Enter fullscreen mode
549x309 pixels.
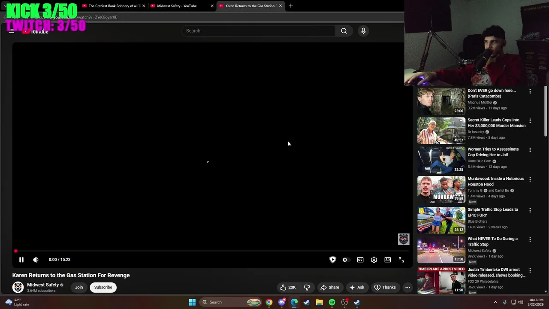tap(401, 260)
